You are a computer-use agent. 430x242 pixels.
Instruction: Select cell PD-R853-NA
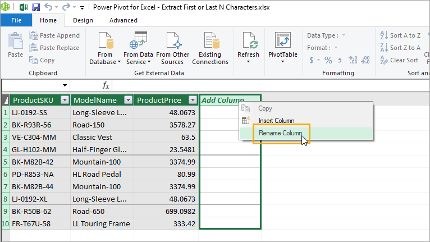tap(40, 174)
